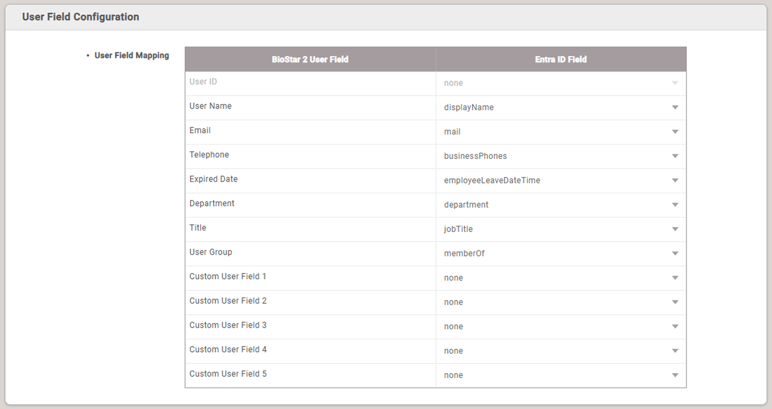The height and width of the screenshot is (409, 772).
Task: Select the displayName field value
Action: pos(469,108)
